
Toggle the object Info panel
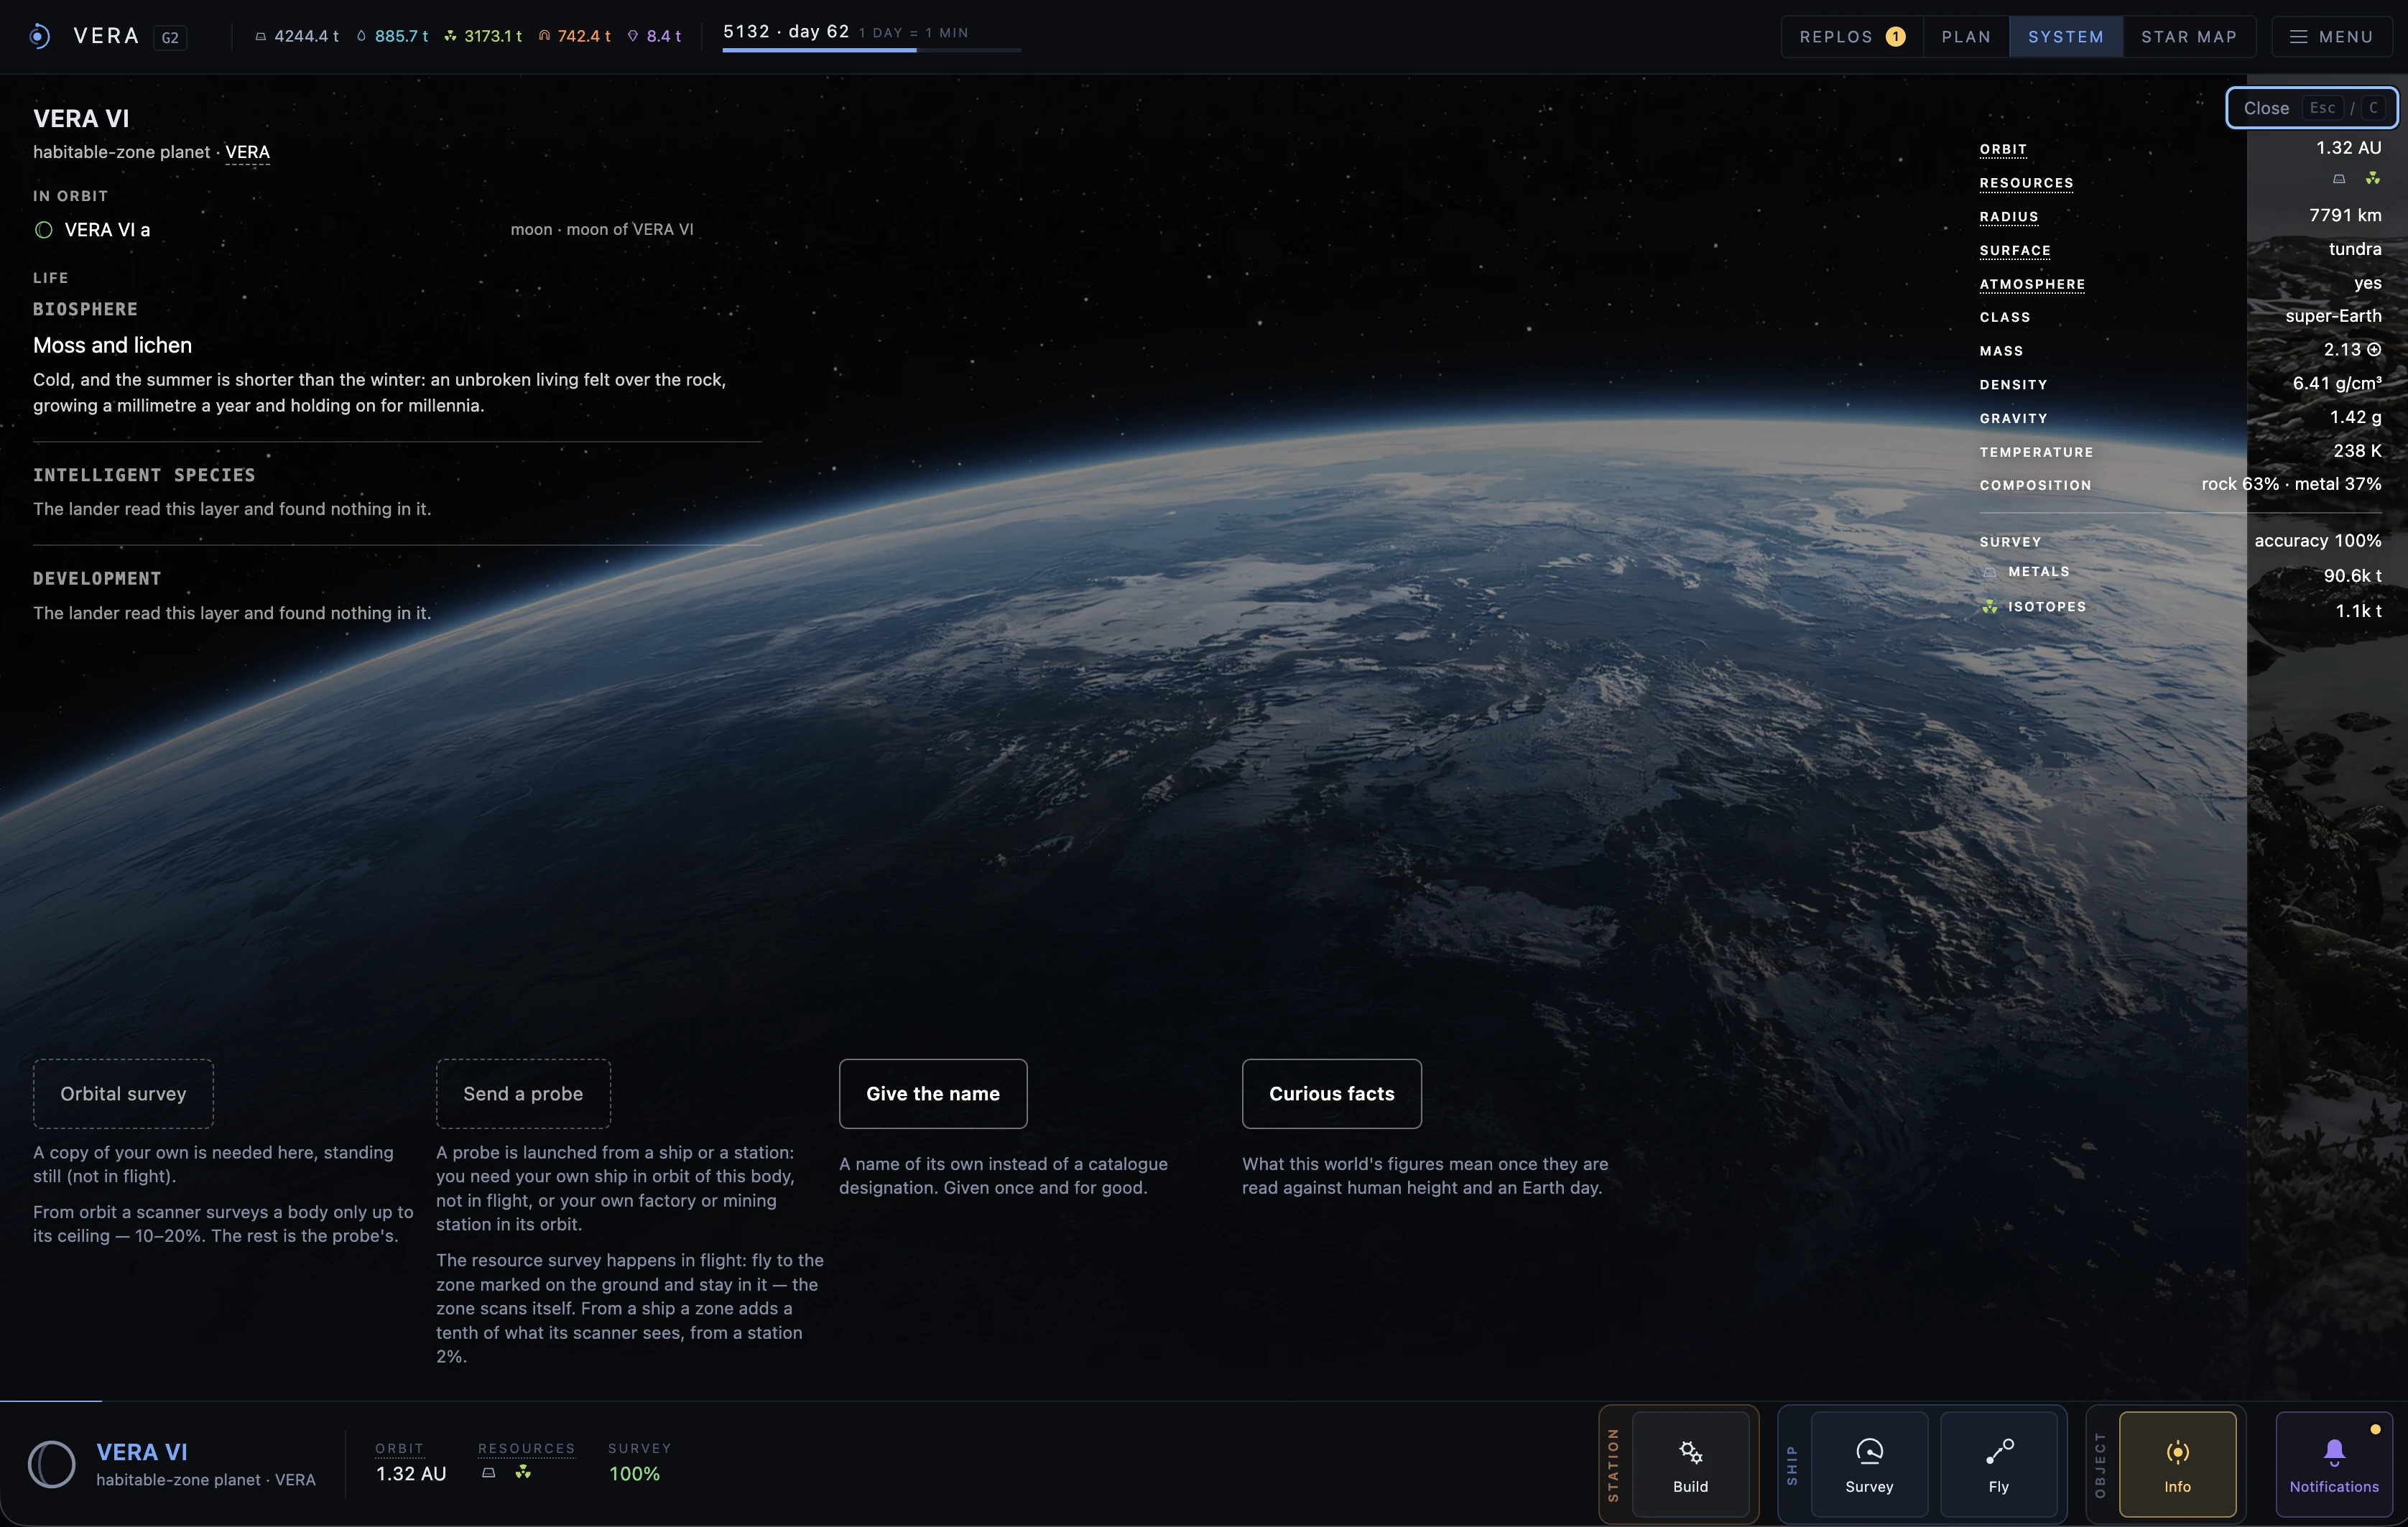pyautogui.click(x=2177, y=1464)
